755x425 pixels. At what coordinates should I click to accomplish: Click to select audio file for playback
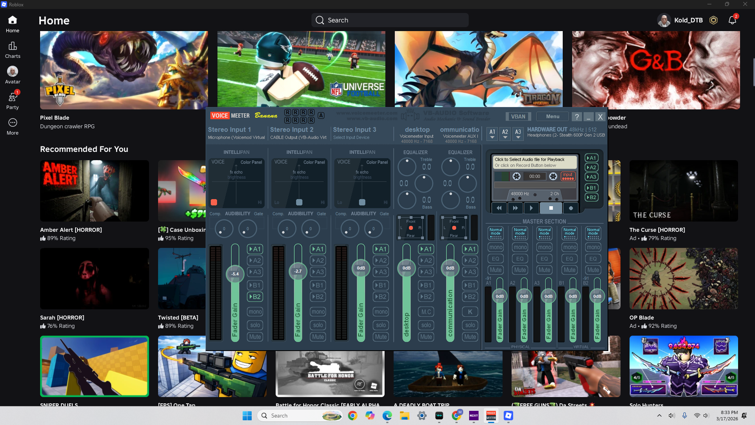coord(535,162)
